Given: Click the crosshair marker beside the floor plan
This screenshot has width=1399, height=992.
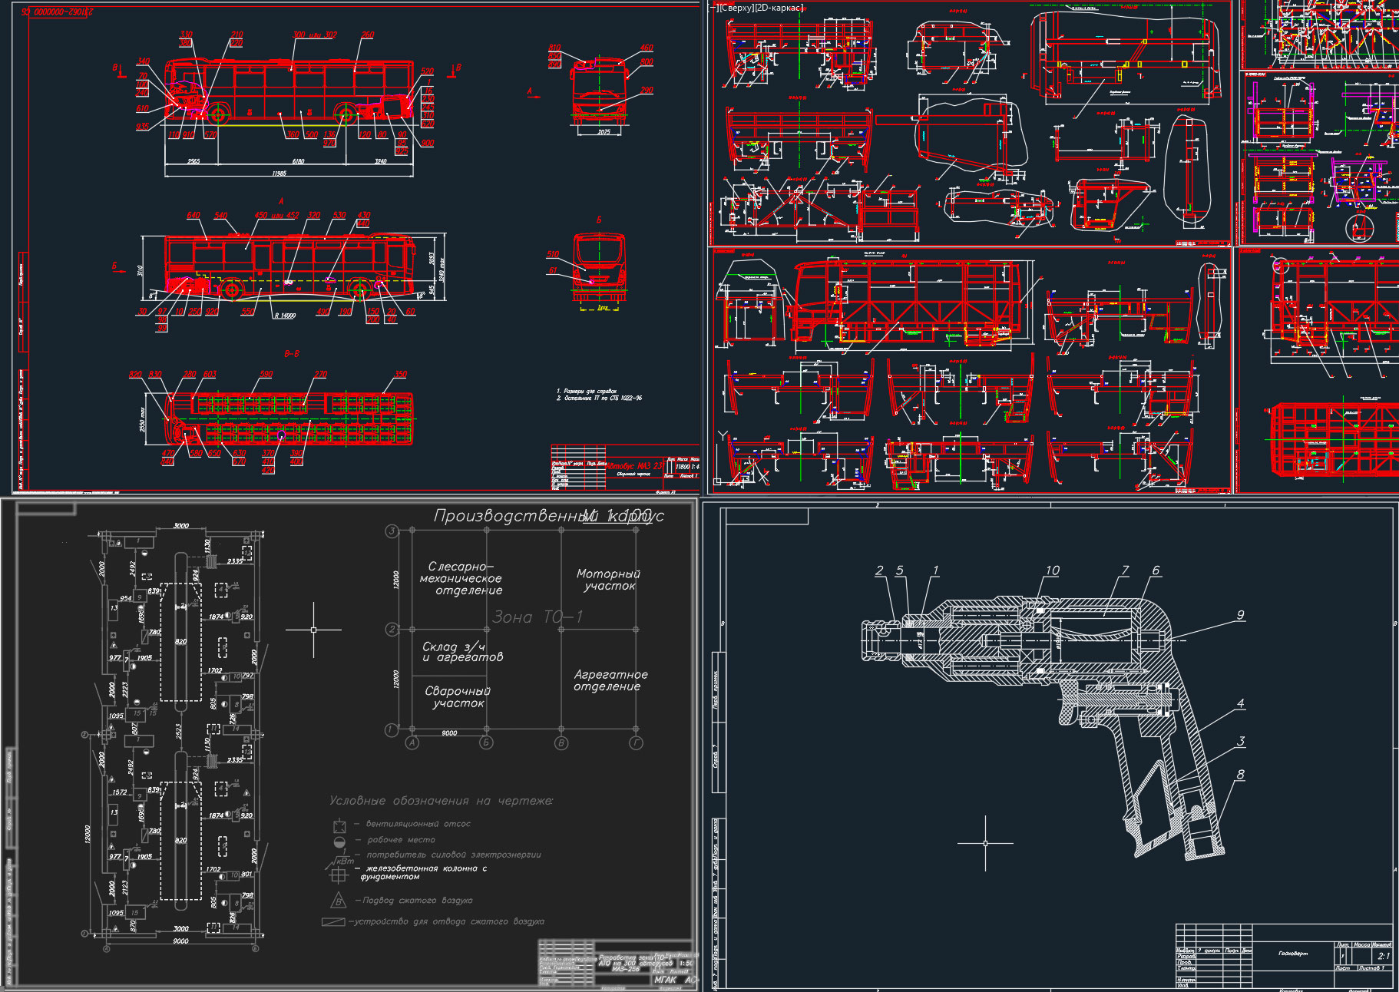Looking at the screenshot, I should (x=313, y=630).
